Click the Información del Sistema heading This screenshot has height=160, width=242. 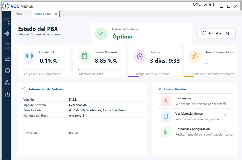[x=46, y=89]
